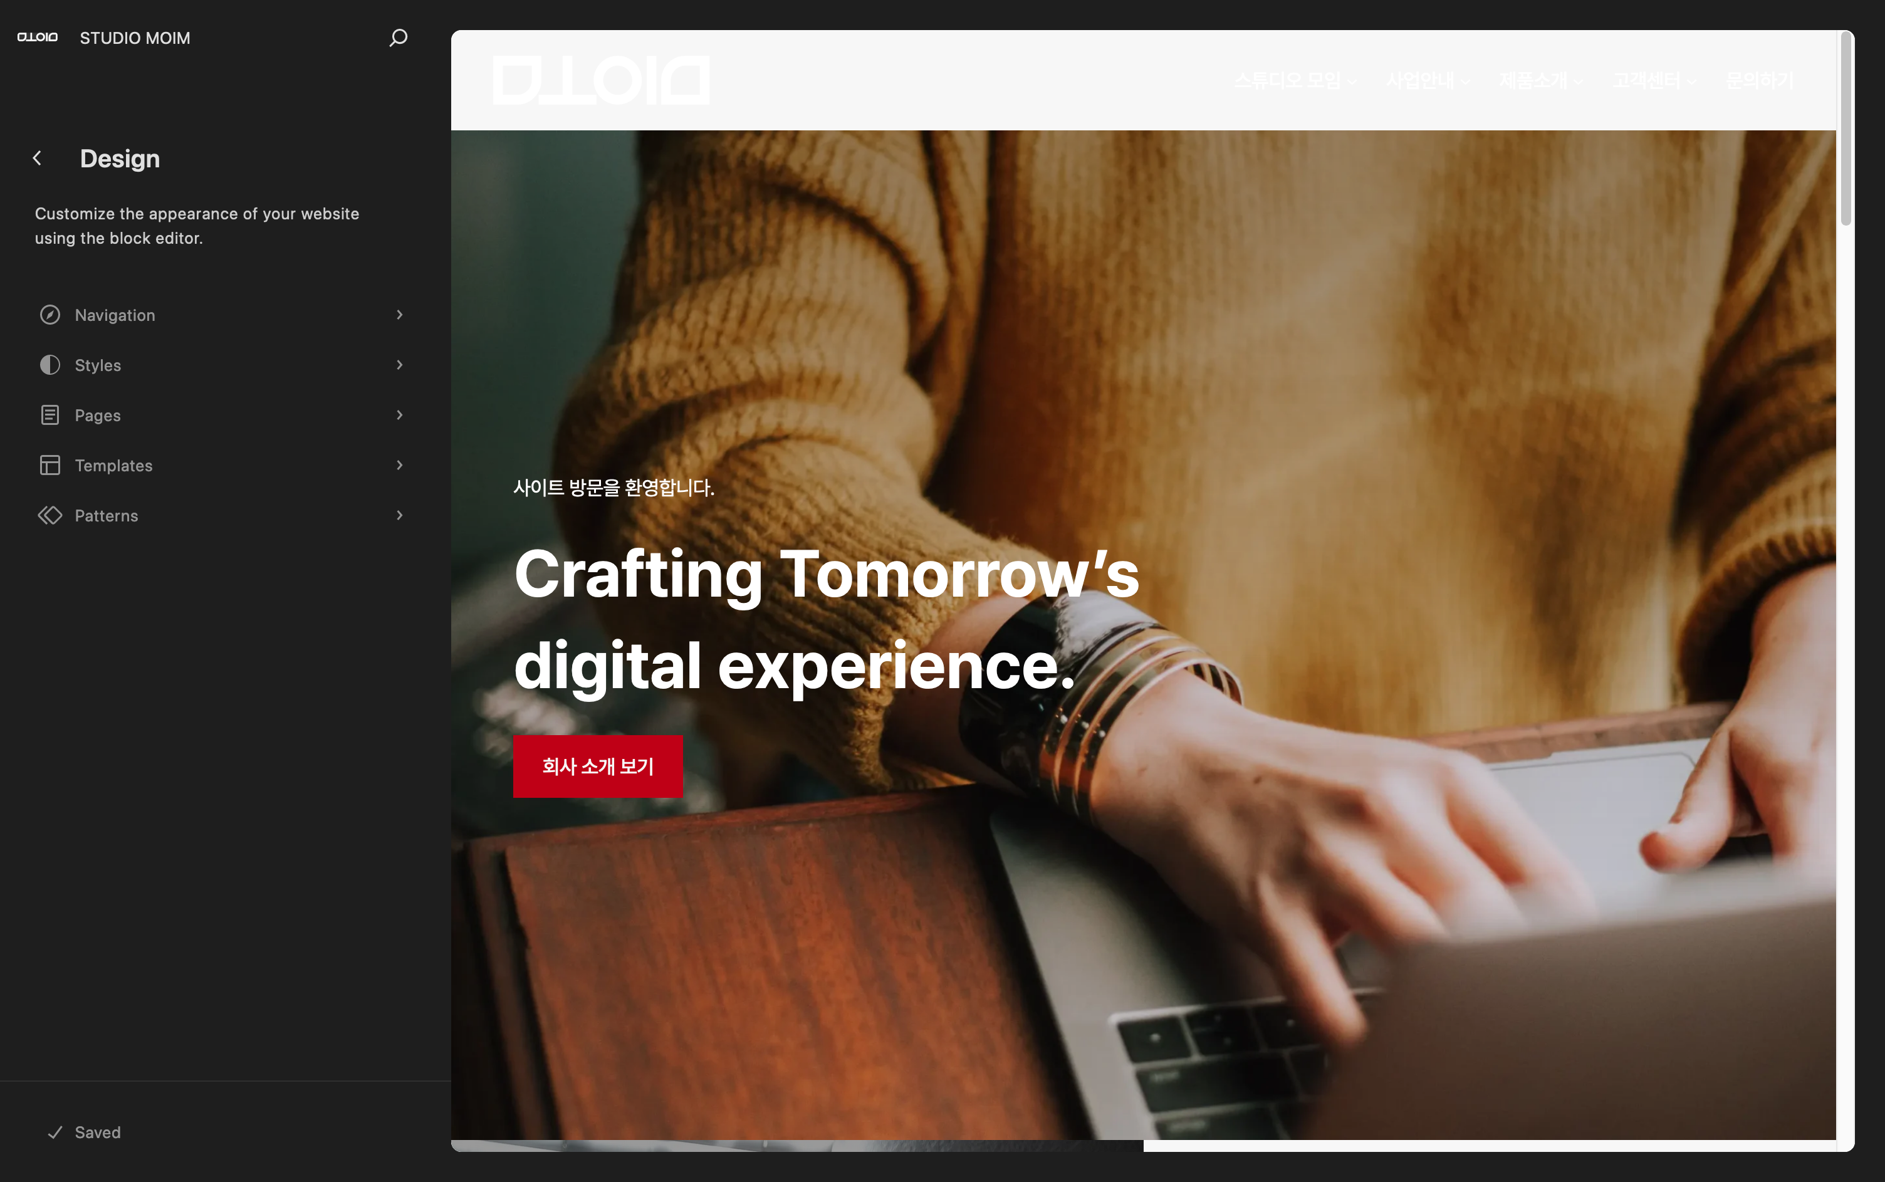
Task: Click the Design menu item
Action: coord(120,158)
